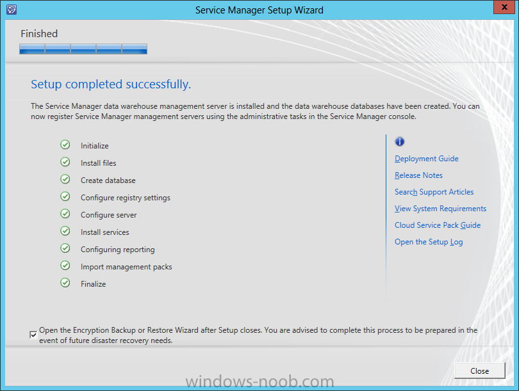
Task: Click the Service Manager icon in title bar
Action: [12, 9]
